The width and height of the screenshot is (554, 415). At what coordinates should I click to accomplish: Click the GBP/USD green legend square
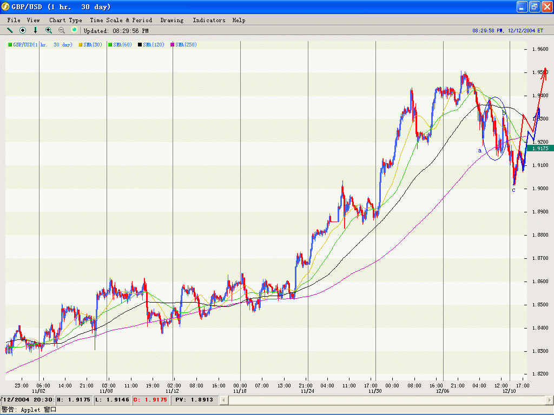(9, 45)
